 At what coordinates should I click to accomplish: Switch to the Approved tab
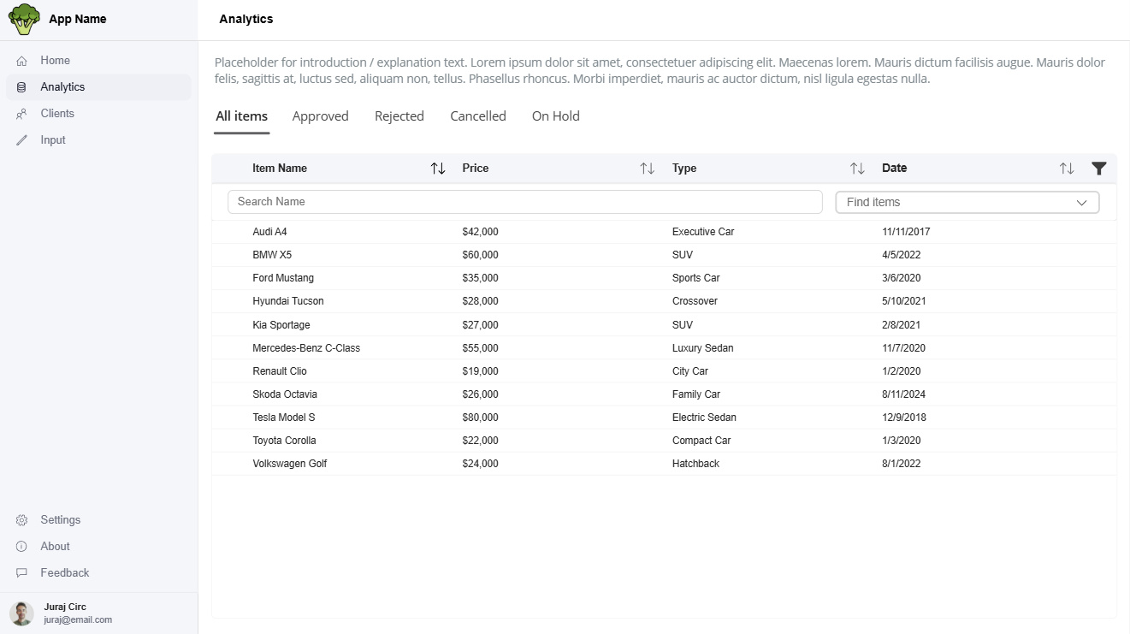click(320, 116)
